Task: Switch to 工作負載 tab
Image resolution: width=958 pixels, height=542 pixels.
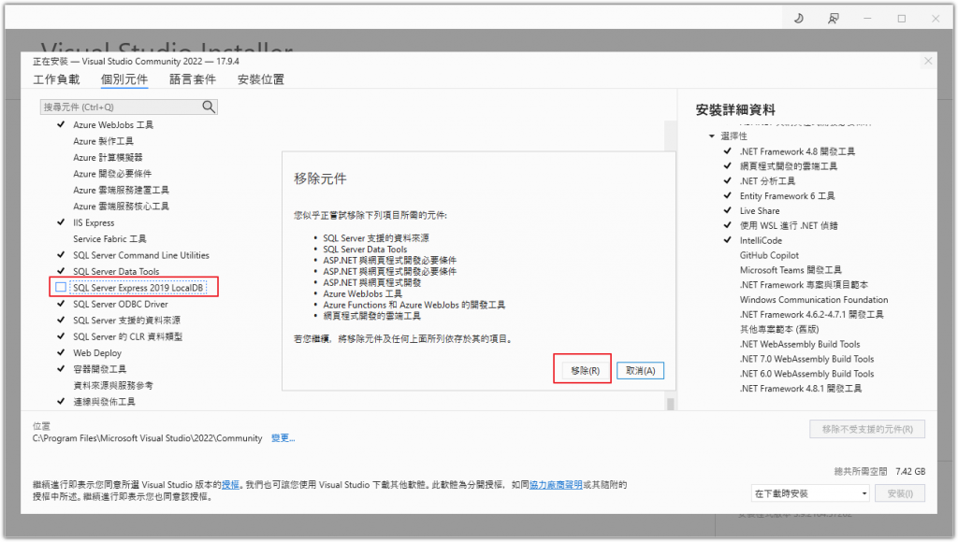Action: [x=56, y=79]
